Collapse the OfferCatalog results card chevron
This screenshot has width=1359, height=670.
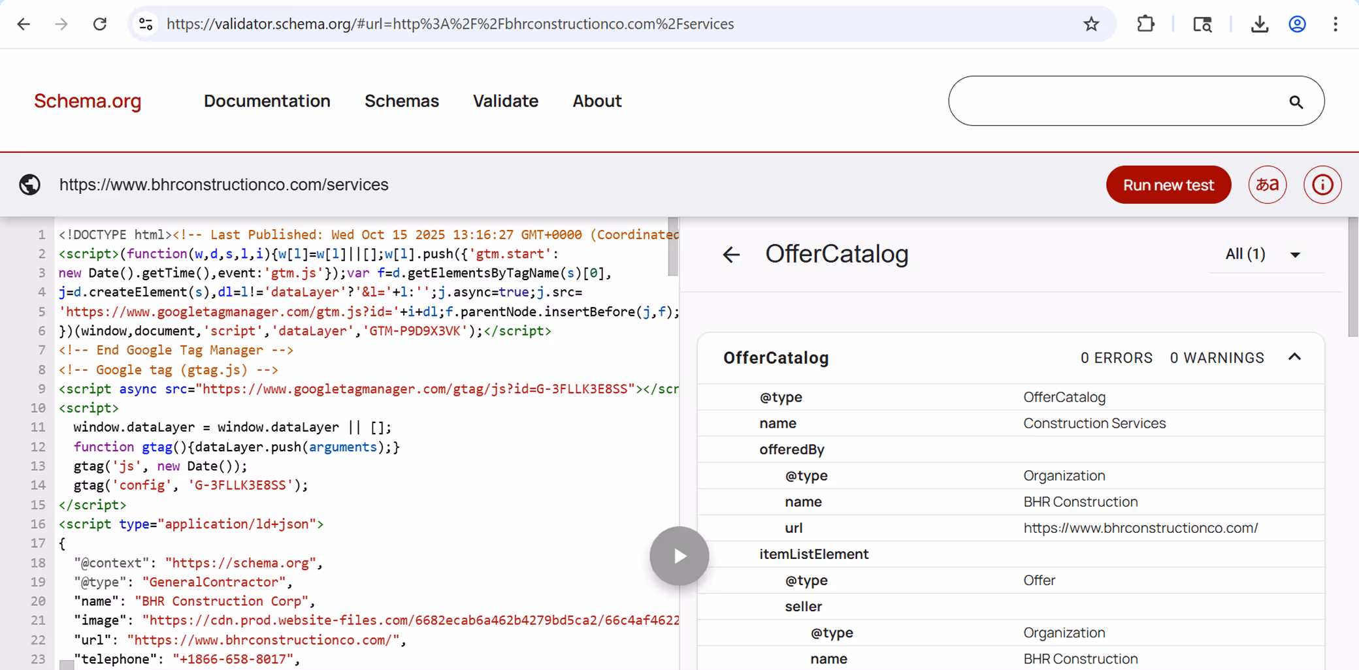pos(1294,357)
